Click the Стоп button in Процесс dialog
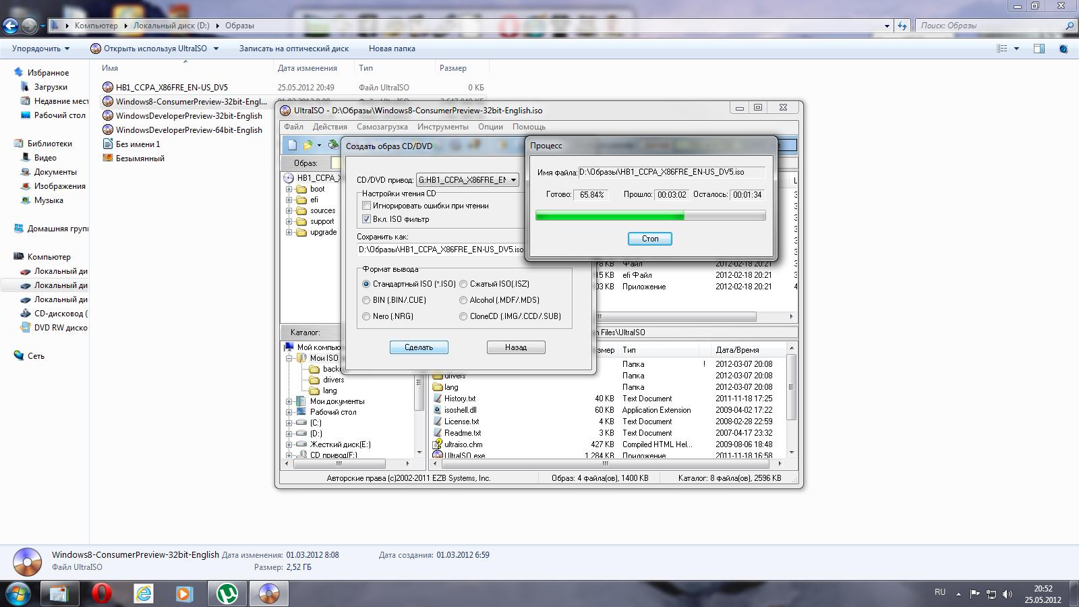The image size is (1079, 607). 650,239
